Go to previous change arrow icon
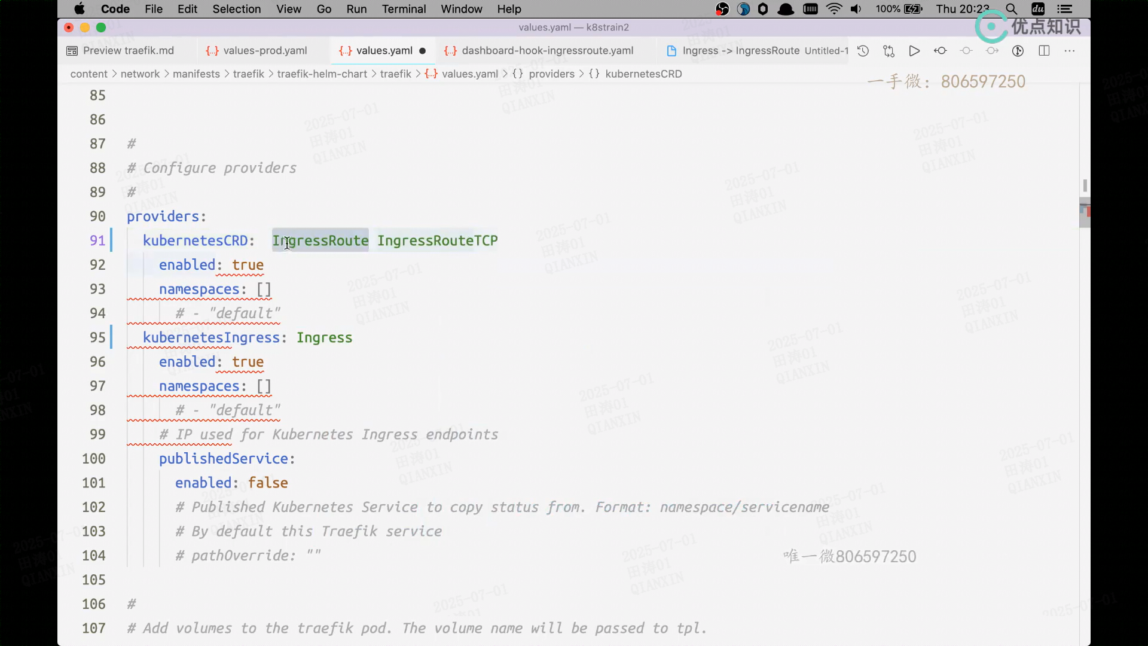The height and width of the screenshot is (646, 1148). [x=940, y=51]
